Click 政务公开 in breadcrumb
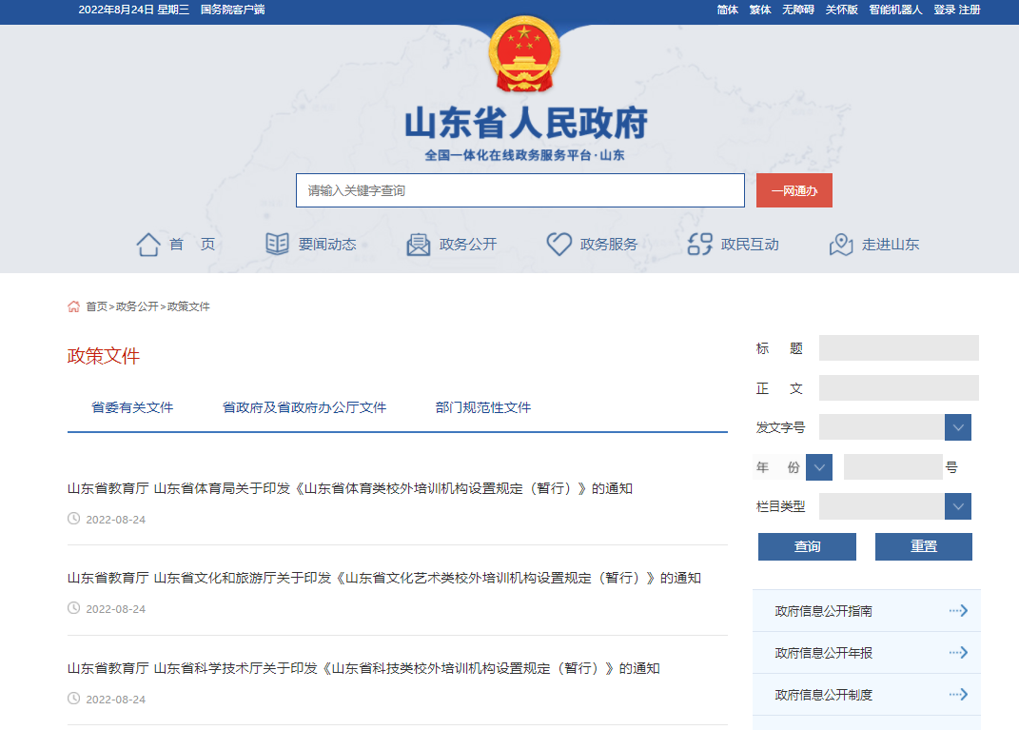The height and width of the screenshot is (730, 1019). point(137,306)
